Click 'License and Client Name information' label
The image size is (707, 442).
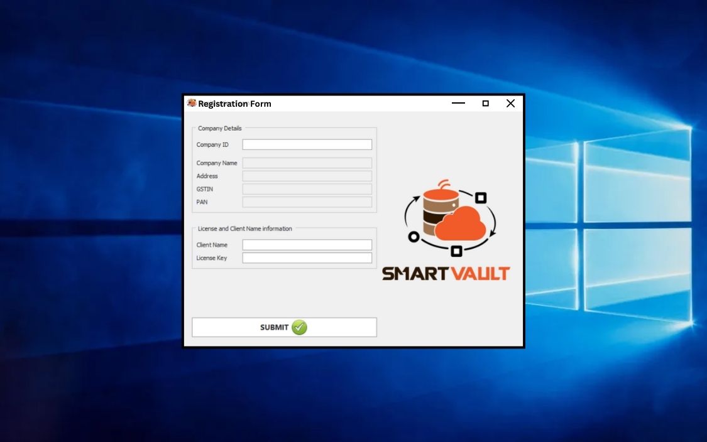pos(245,229)
